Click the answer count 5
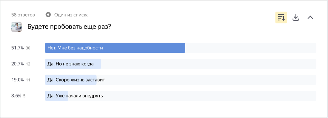 click(x=24, y=96)
